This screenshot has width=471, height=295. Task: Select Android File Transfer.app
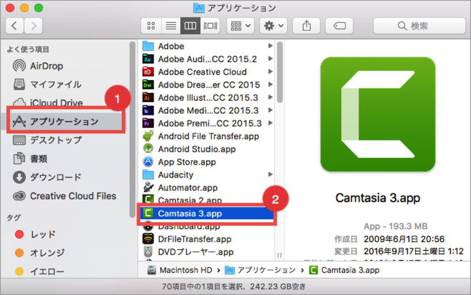pyautogui.click(x=207, y=136)
